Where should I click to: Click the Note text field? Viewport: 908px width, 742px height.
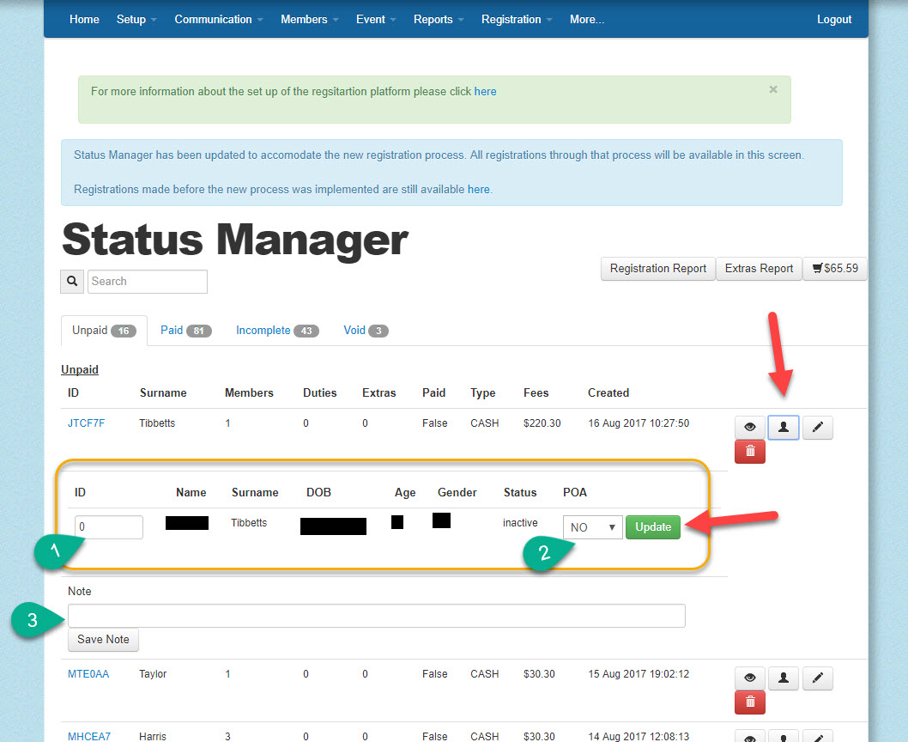377,616
